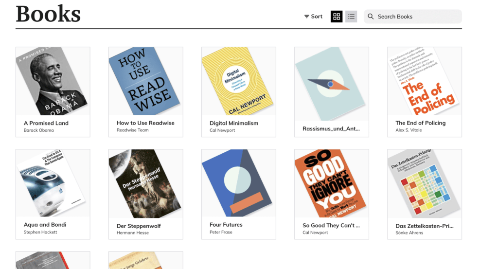Click the title "So Good They Can't ..."
This screenshot has width=498, height=269.
click(331, 226)
